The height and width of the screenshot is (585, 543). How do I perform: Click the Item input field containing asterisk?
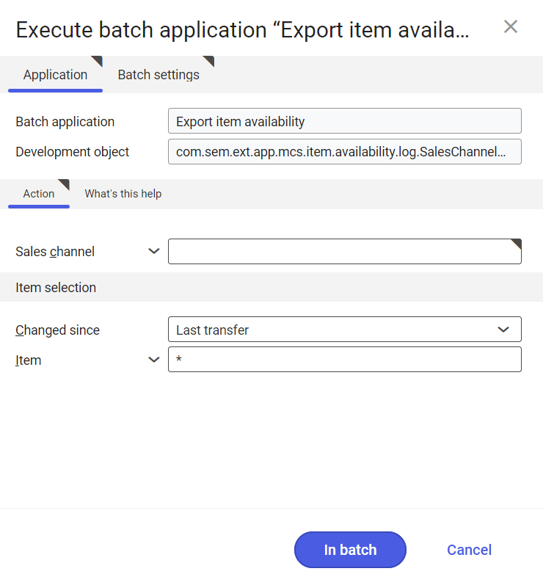345,359
